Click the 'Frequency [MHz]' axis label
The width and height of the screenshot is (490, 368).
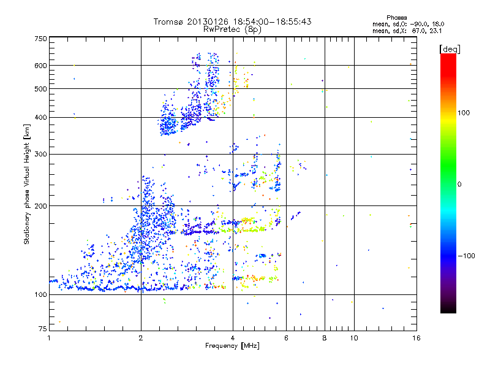pyautogui.click(x=232, y=346)
